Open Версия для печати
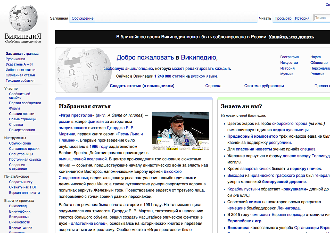The height and width of the screenshot is (233, 330). (x=24, y=193)
